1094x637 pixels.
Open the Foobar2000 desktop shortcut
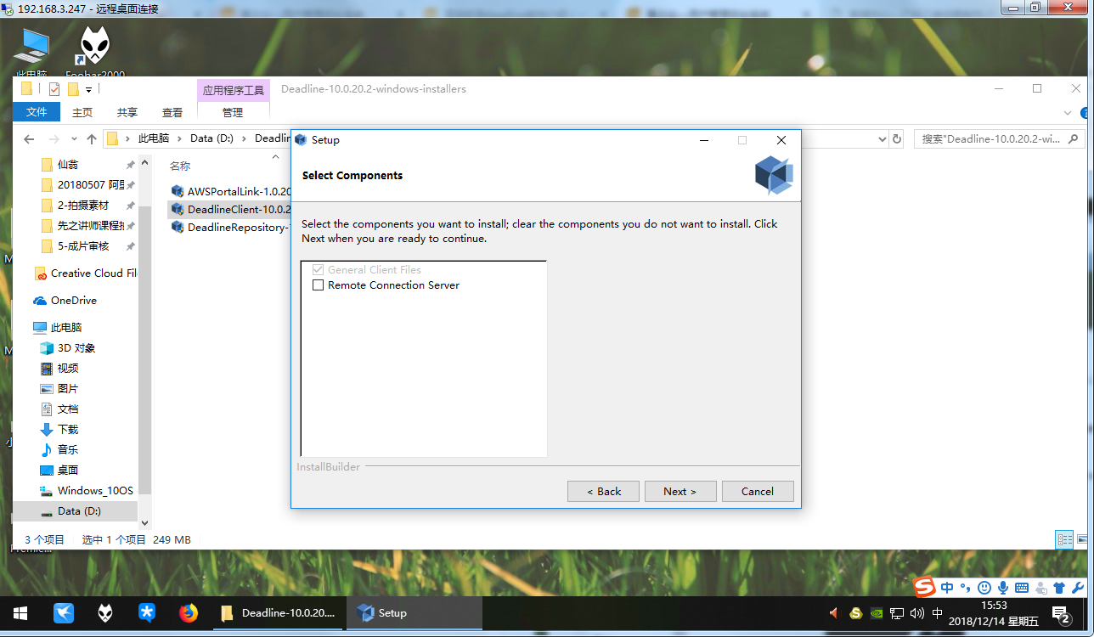pyautogui.click(x=93, y=49)
